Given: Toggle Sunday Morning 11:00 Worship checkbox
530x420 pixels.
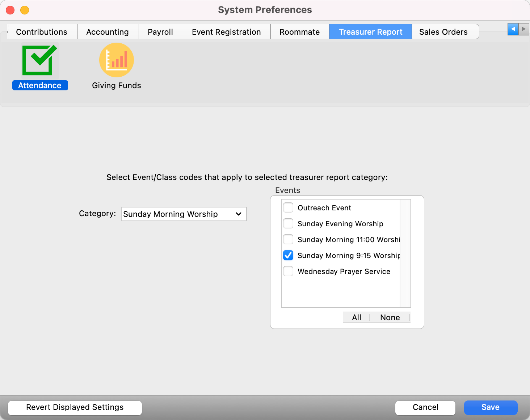Looking at the screenshot, I should tap(288, 240).
